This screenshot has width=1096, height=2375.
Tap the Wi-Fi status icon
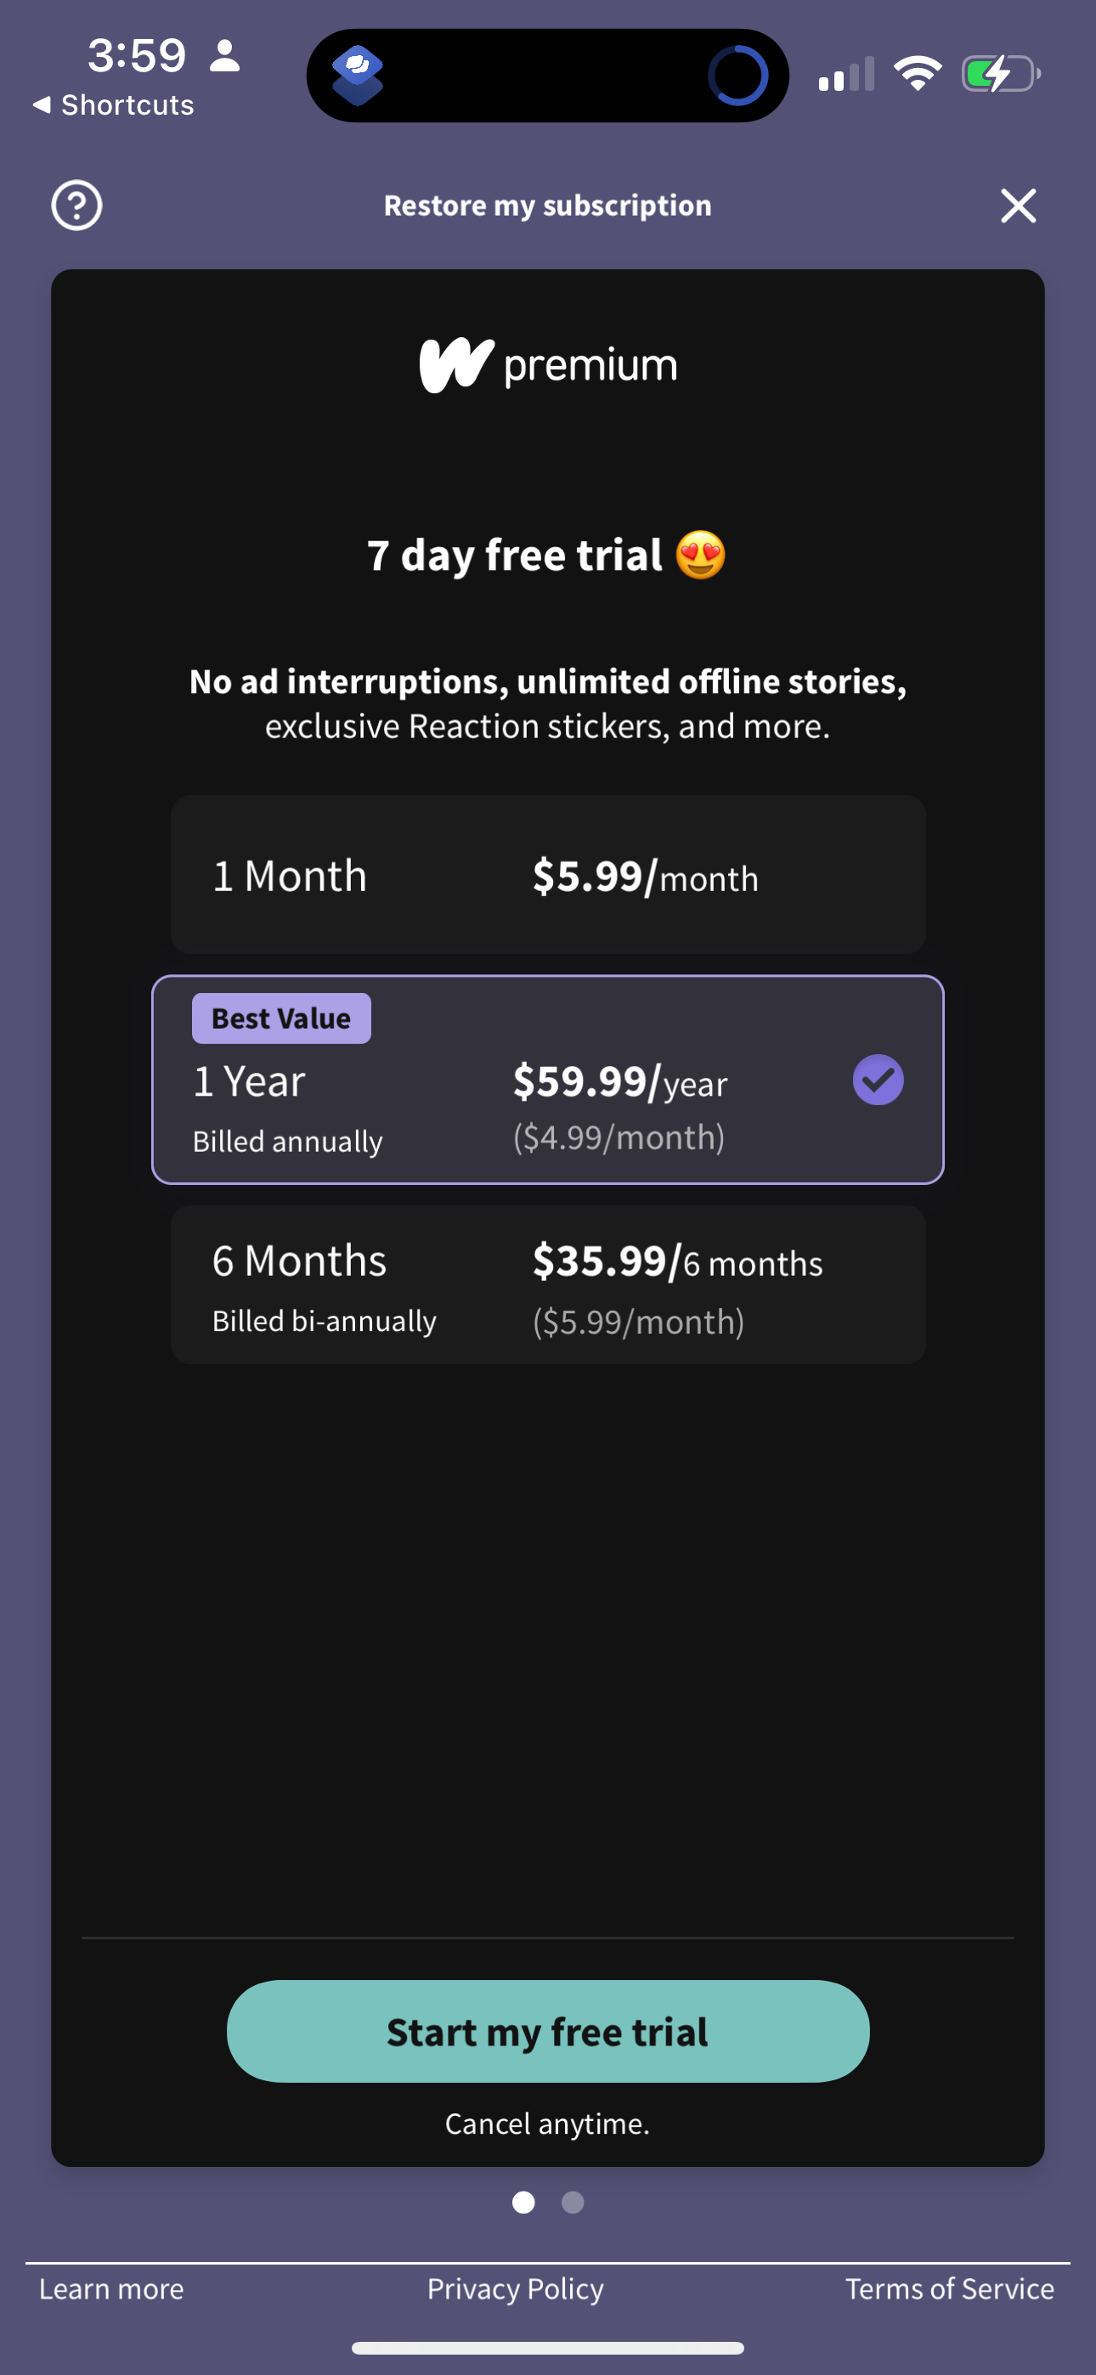917,74
